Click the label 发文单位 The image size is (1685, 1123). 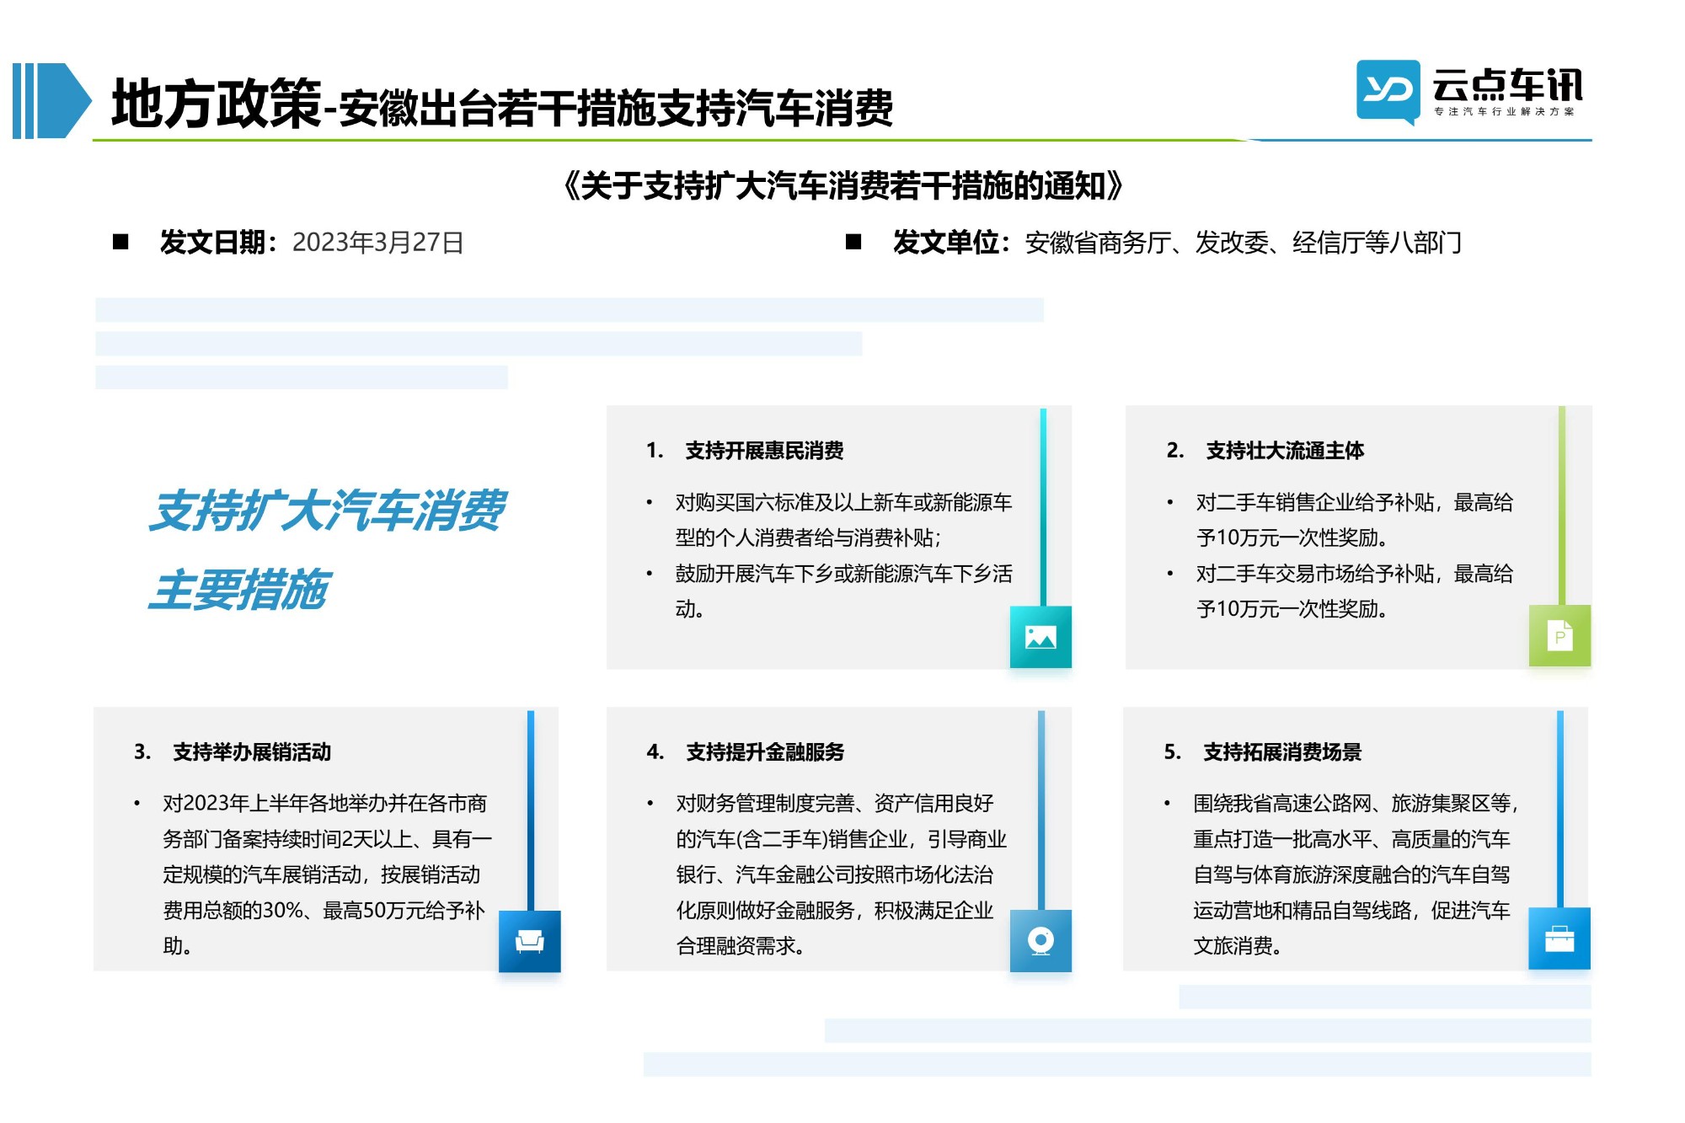click(x=946, y=243)
